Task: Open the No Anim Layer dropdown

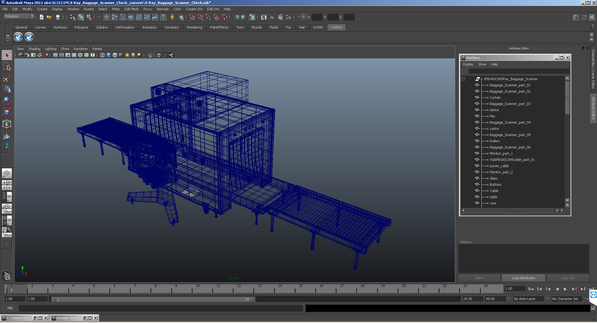Action: [x=528, y=299]
